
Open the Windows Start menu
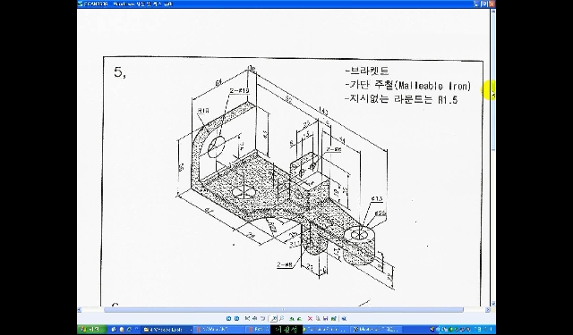pyautogui.click(x=91, y=329)
